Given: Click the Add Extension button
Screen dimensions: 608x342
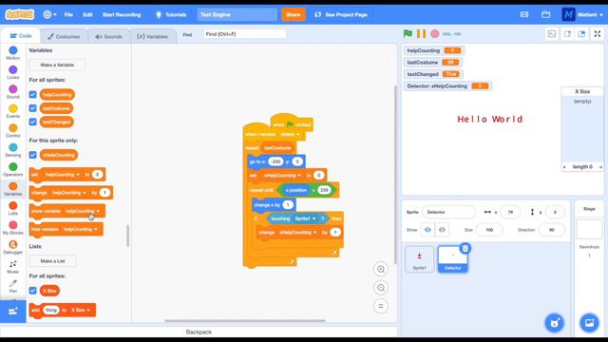Looking at the screenshot, I should (12, 311).
